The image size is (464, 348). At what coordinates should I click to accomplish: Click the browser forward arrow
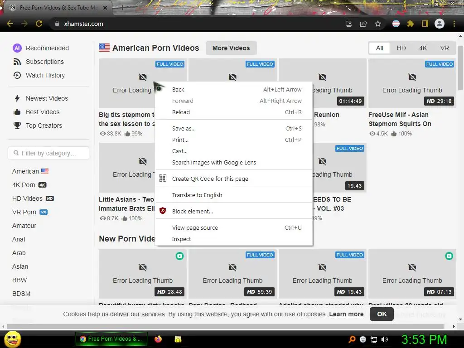[24, 24]
